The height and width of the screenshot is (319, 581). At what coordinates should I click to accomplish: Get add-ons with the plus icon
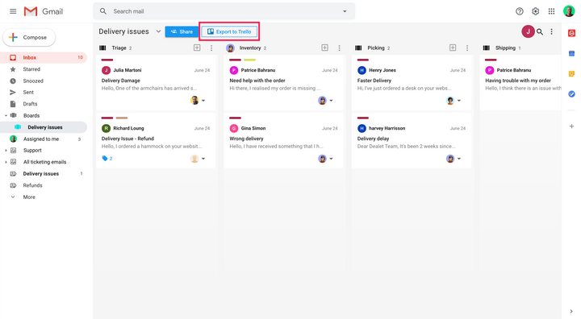[x=571, y=126]
